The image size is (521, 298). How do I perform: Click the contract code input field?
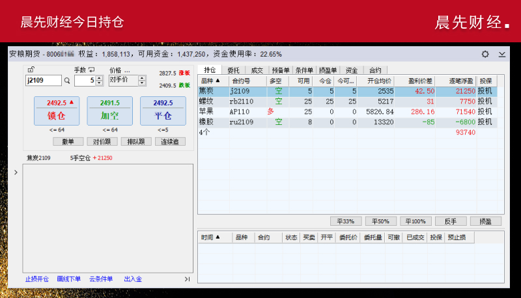point(43,81)
